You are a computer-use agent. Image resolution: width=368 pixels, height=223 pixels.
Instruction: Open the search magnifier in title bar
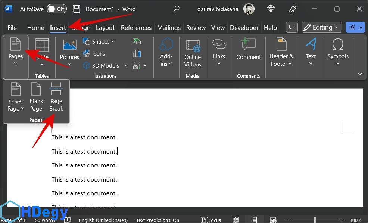(176, 9)
